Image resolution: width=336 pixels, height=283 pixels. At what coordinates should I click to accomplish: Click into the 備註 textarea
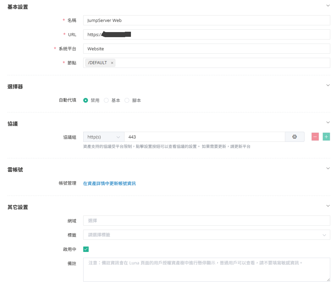(206, 269)
